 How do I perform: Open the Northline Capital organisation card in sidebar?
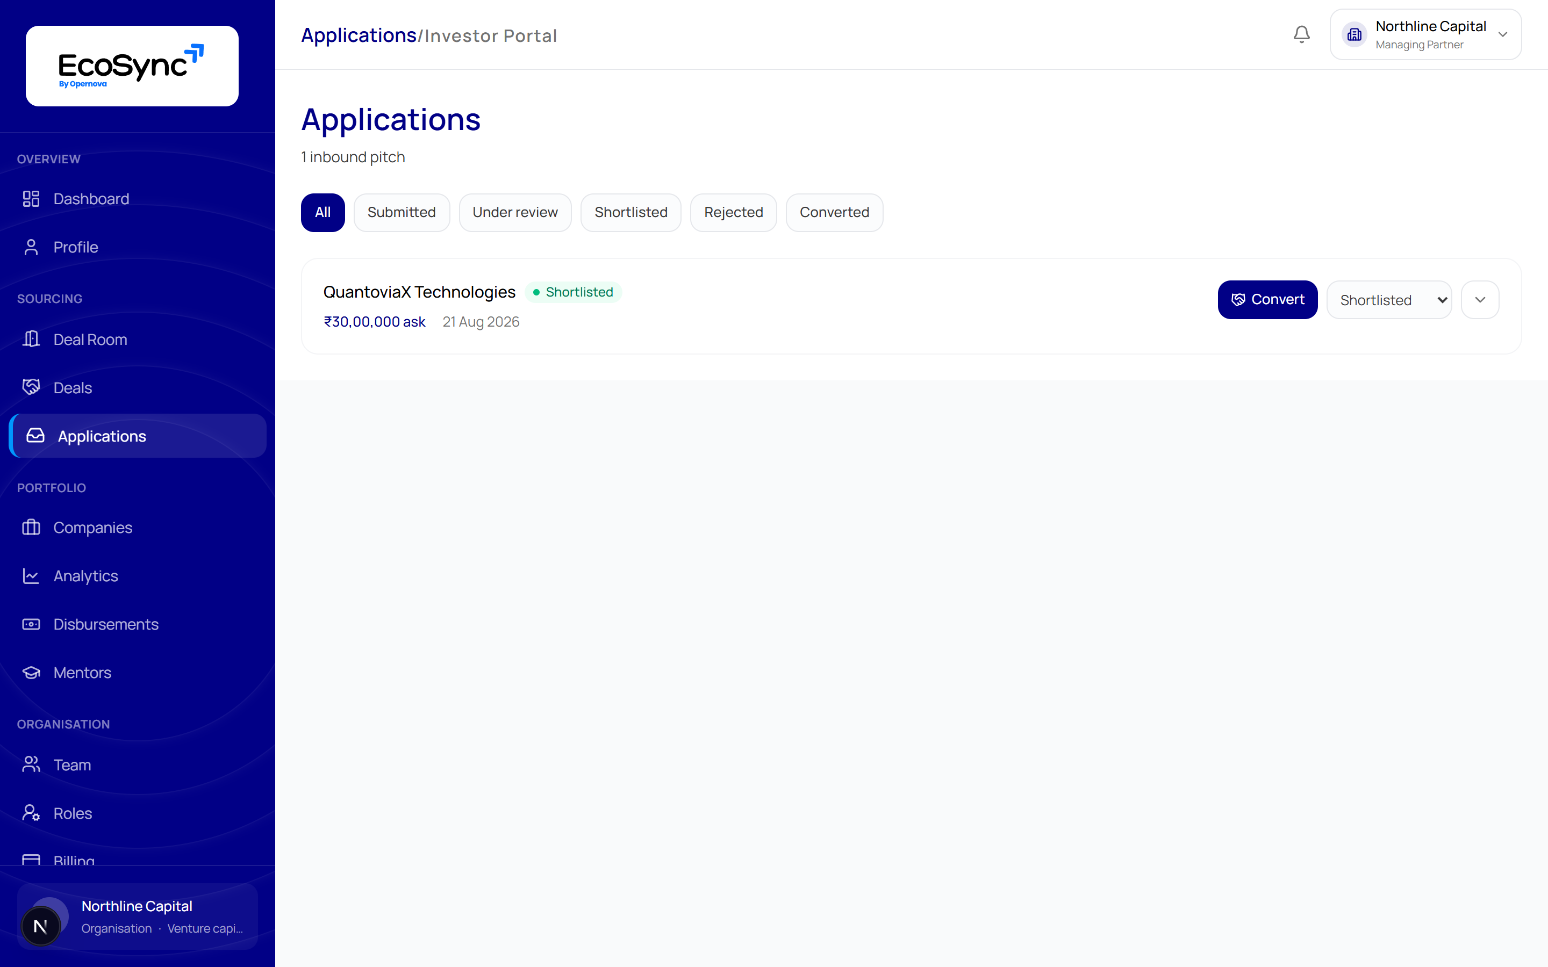[x=138, y=917]
